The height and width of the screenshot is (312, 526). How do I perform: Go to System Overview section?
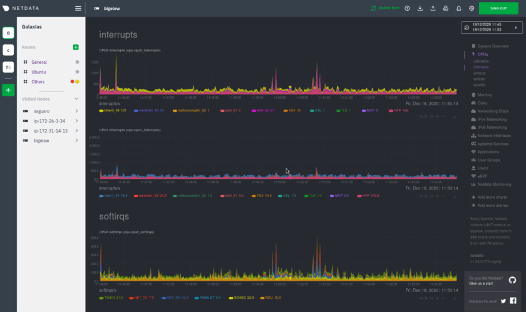pyautogui.click(x=493, y=46)
